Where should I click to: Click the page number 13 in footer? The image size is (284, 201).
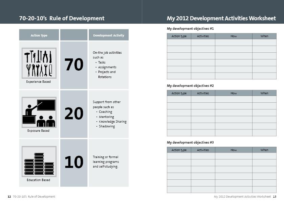tap(275, 197)
